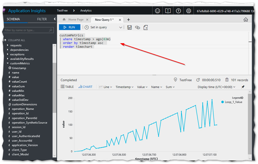Click the copy link icon

tap(138, 27)
